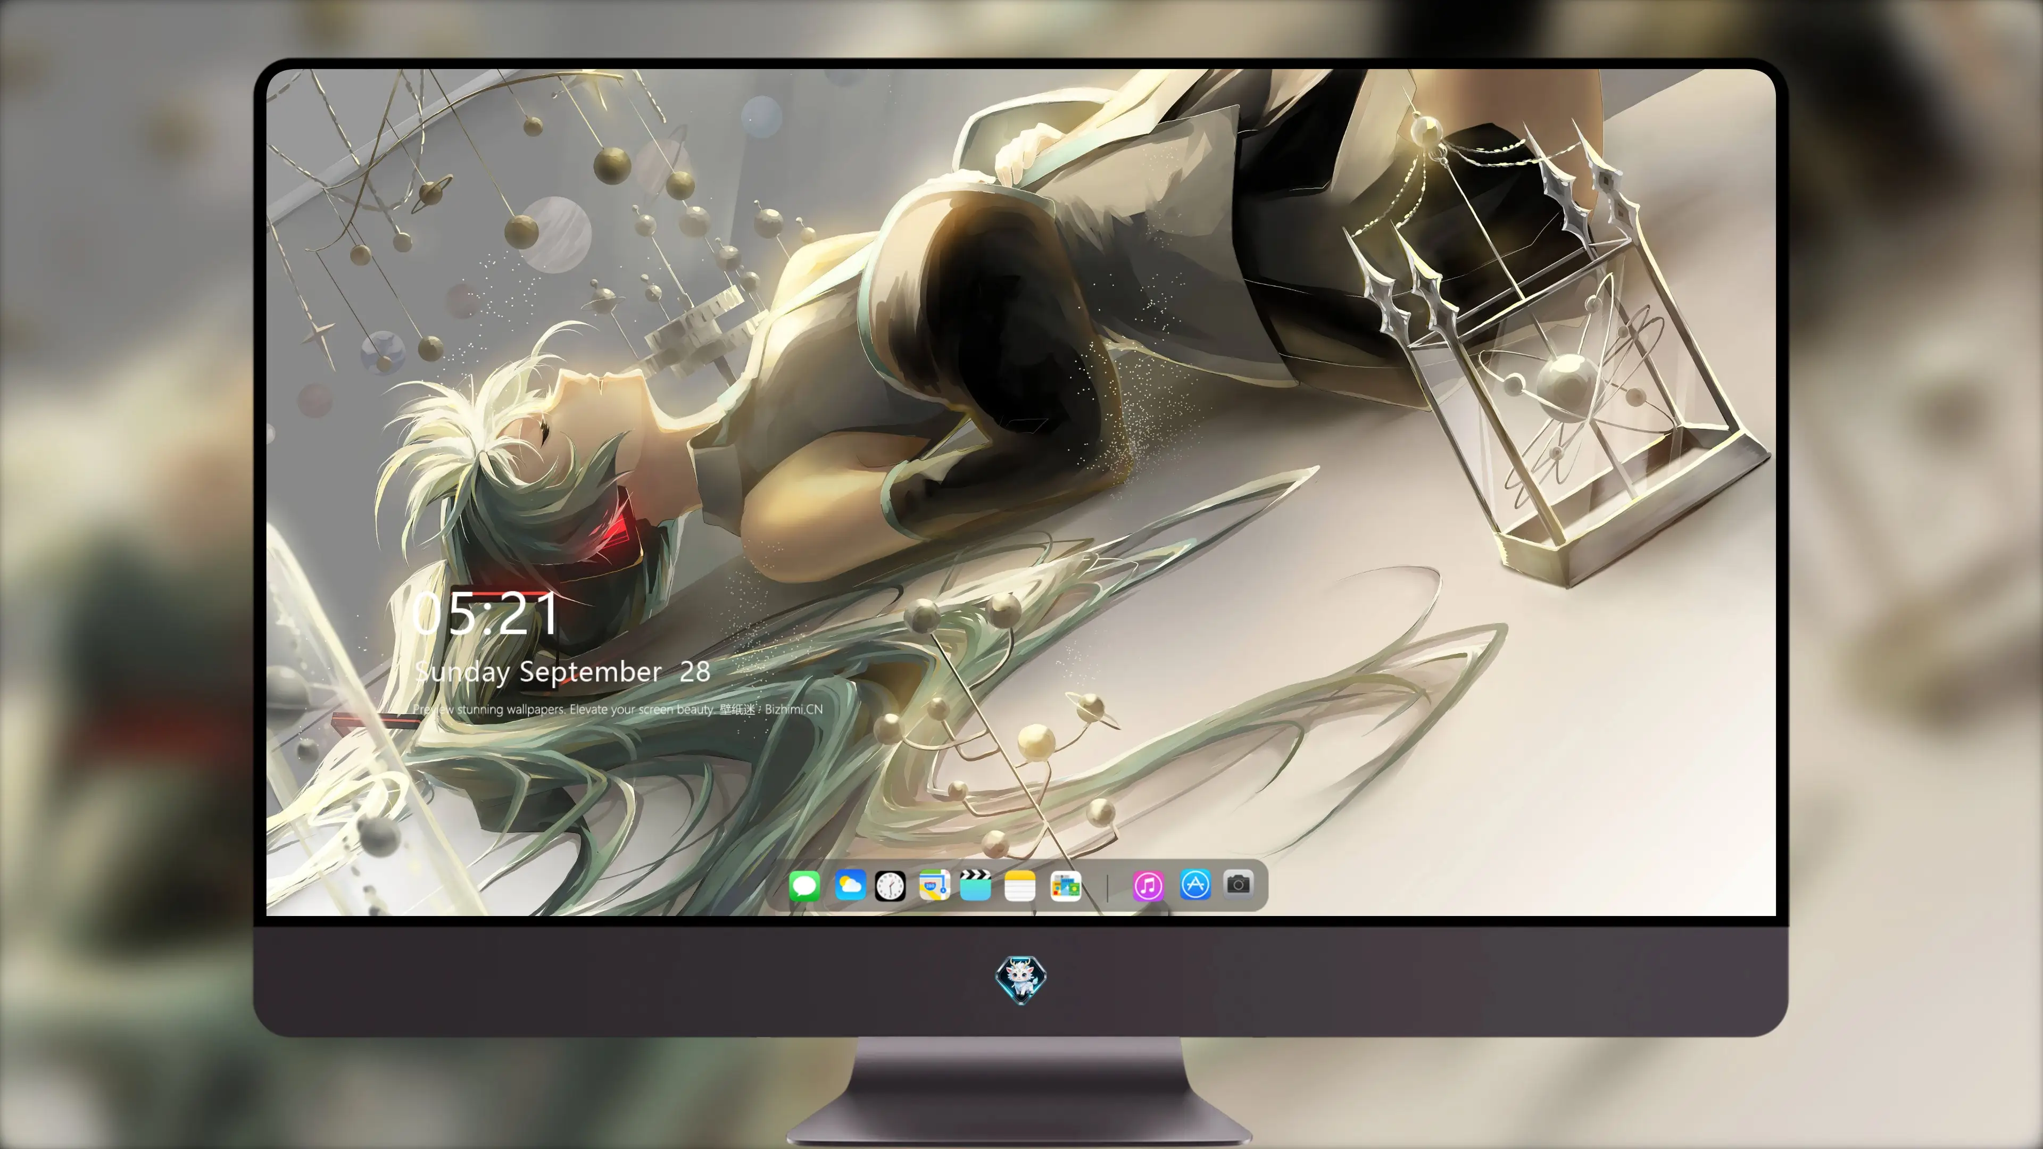Launch the Videos clapperboard app
This screenshot has height=1149, width=2043.
coord(976,885)
